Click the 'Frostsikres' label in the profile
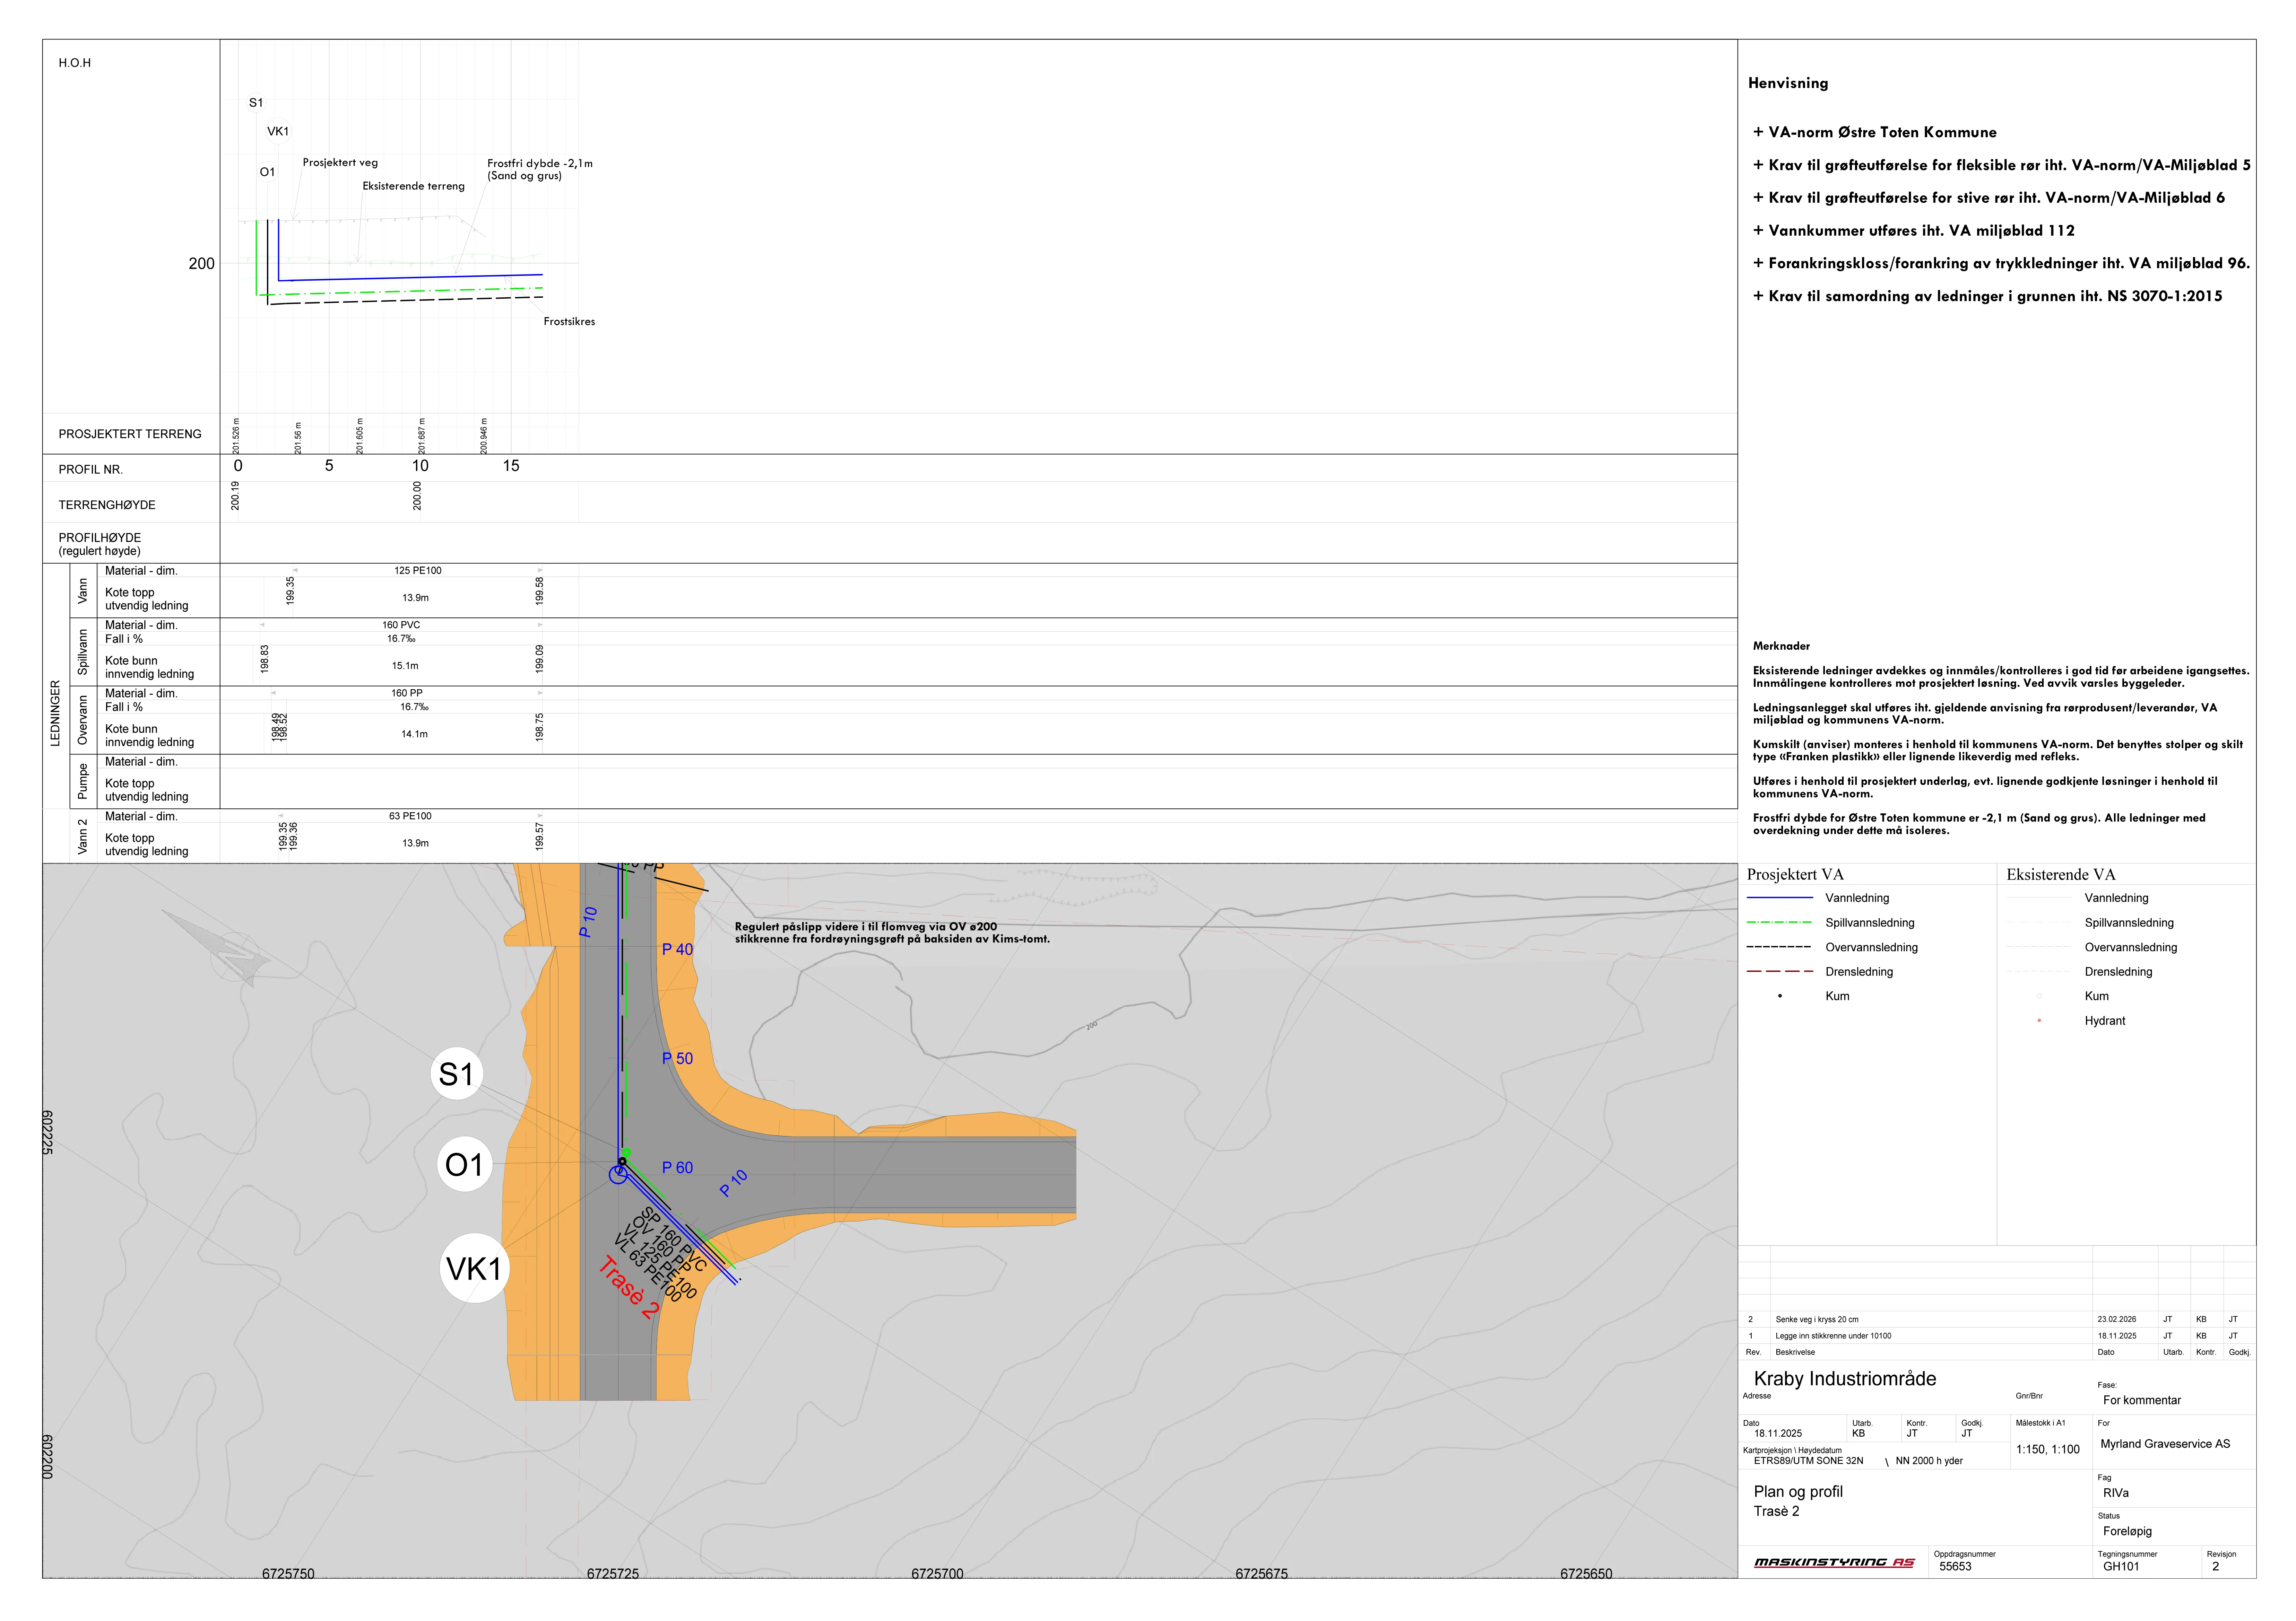 [569, 322]
